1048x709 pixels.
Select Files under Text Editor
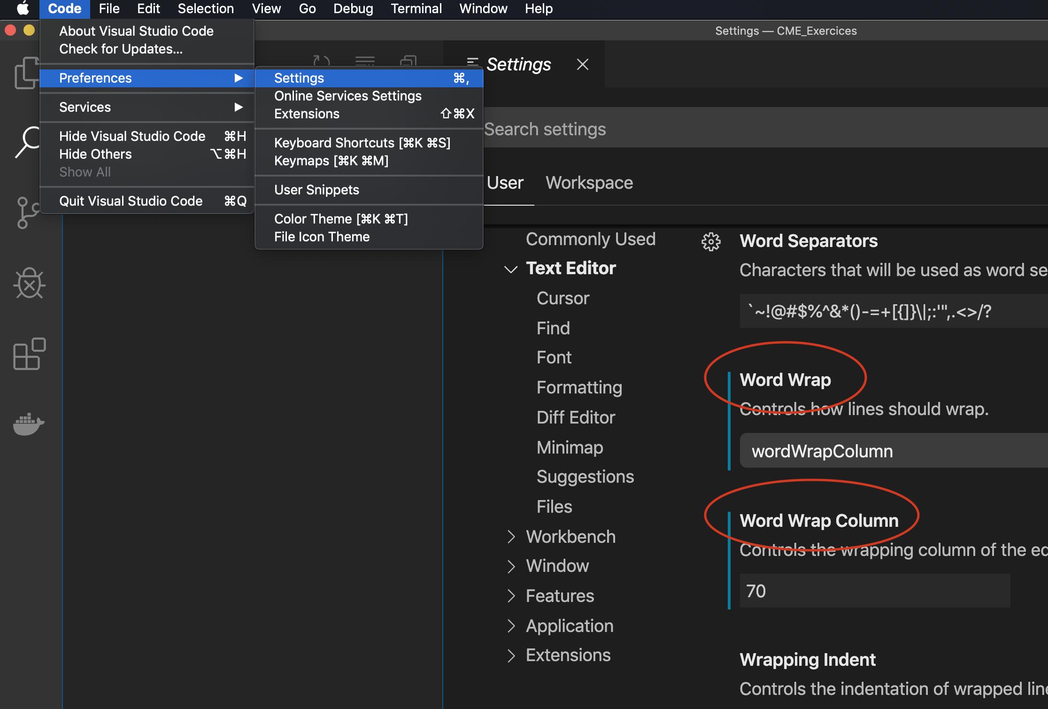tap(554, 507)
